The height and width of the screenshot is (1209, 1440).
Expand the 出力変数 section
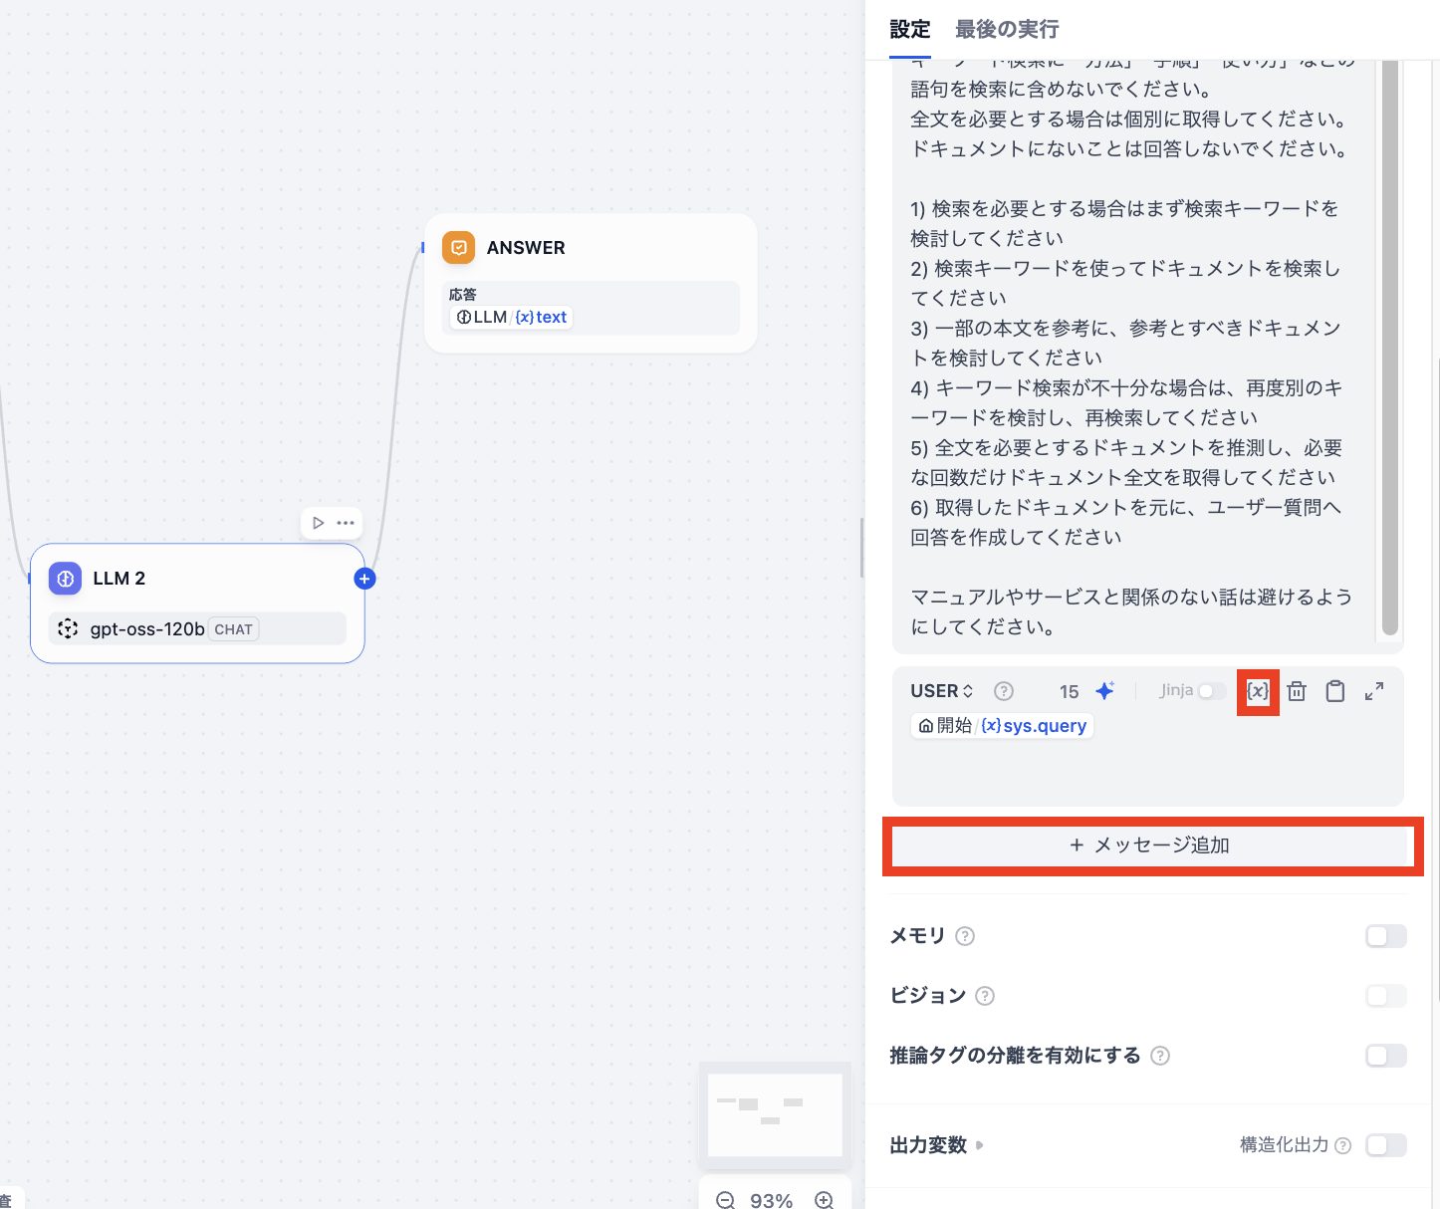coord(936,1145)
